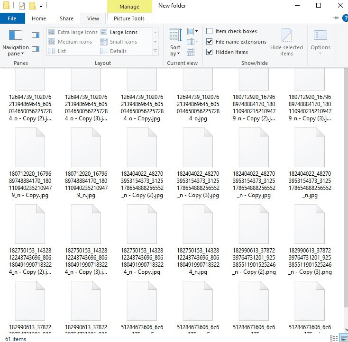Viewport: 348px width, 342px height.
Task: Select file 180712920...9_n - Copy (2).jpg
Action: point(254,95)
